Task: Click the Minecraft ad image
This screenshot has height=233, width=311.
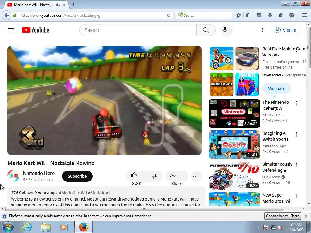Action: (x=221, y=84)
